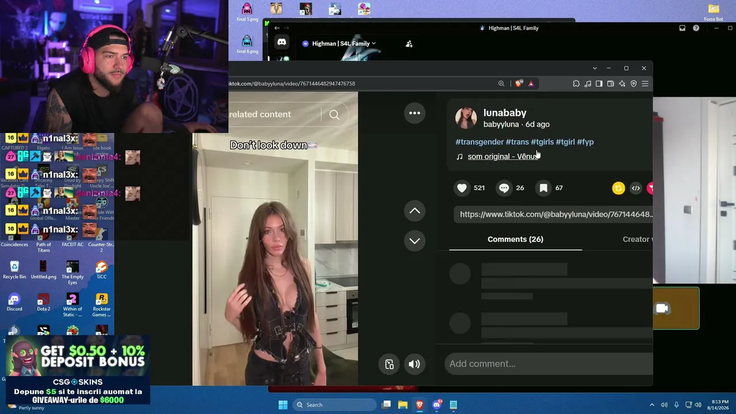This screenshot has height=414, width=736.
Task: Open Brave Shields panel
Action: click(x=519, y=84)
